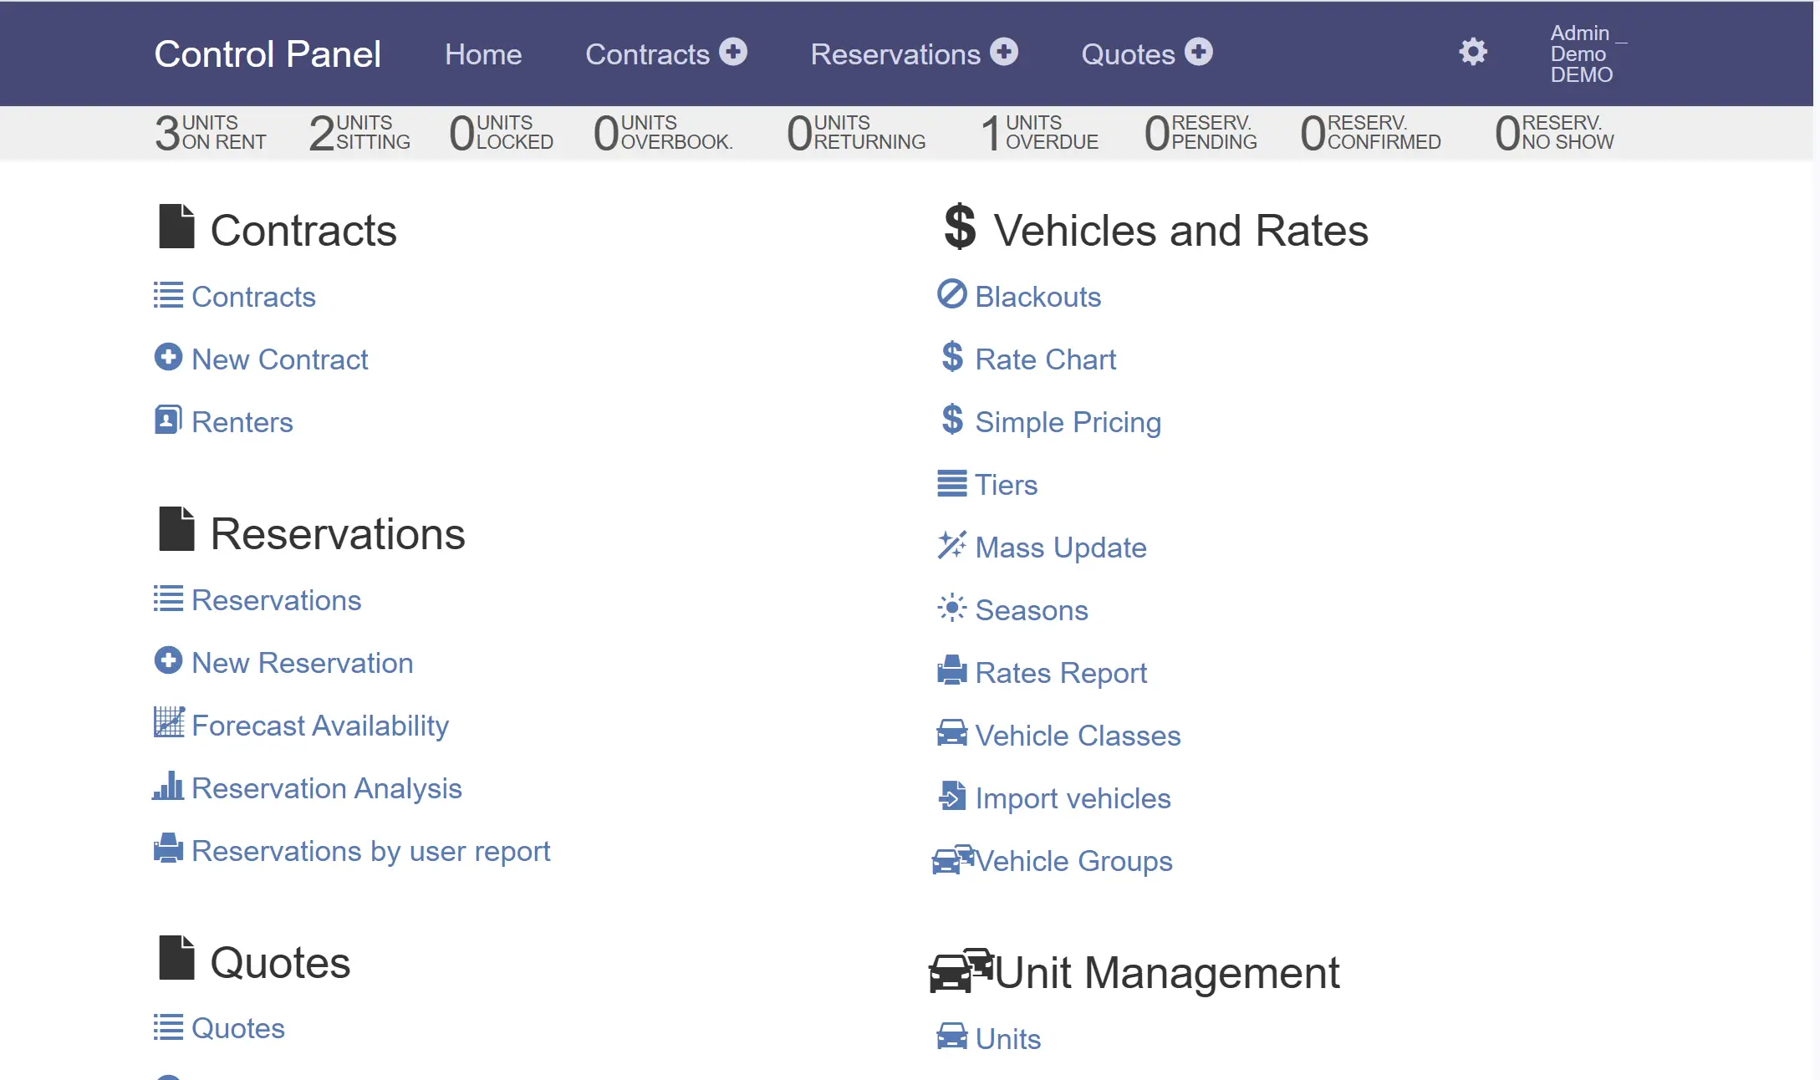The image size is (1820, 1080).
Task: Click the plus icon next to Contracts in navbar
Action: 733,52
